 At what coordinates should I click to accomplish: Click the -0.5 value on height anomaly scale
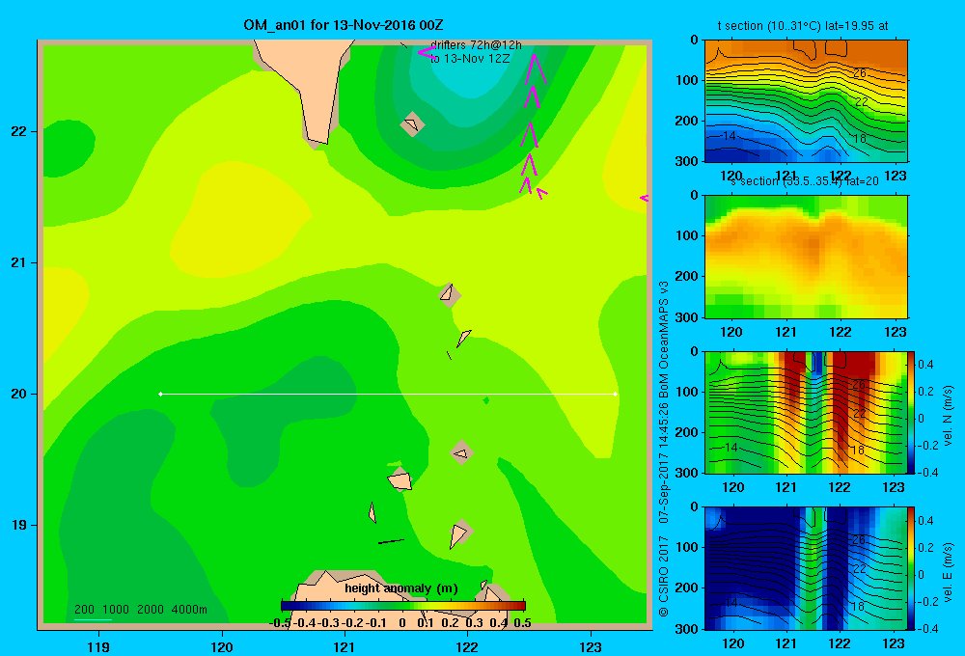(x=280, y=623)
